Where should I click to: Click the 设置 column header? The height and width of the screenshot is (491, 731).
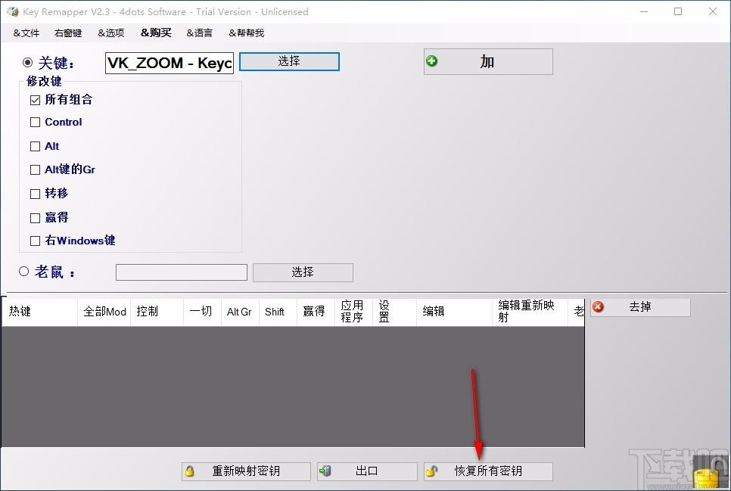point(394,312)
